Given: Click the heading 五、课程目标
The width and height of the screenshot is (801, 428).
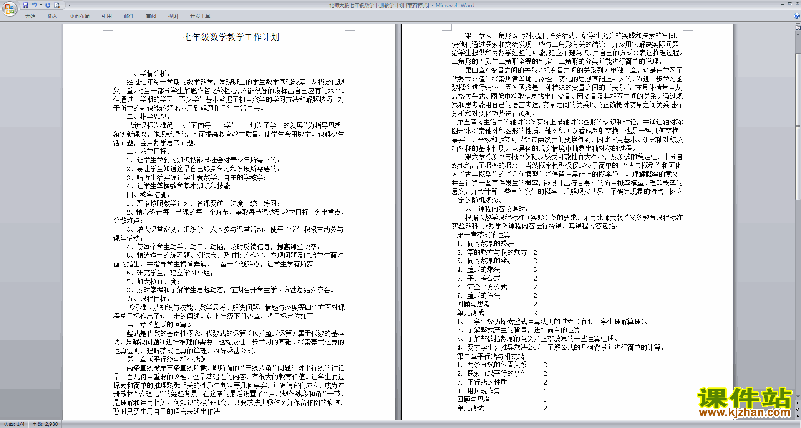Looking at the screenshot, I should [x=148, y=299].
